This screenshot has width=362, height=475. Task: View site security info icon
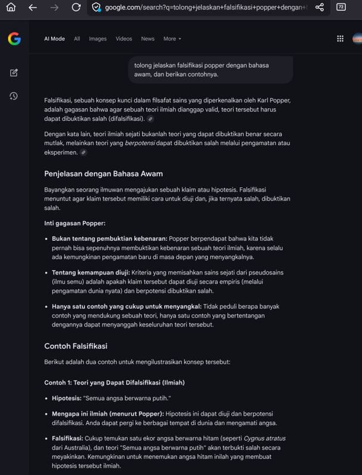[97, 7]
